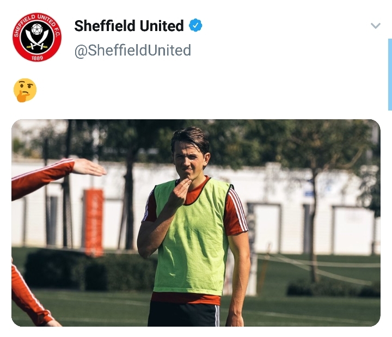Click the blue scrollbar at right edge
Image resolution: width=392 pixels, height=337 pixels.
[390, 74]
